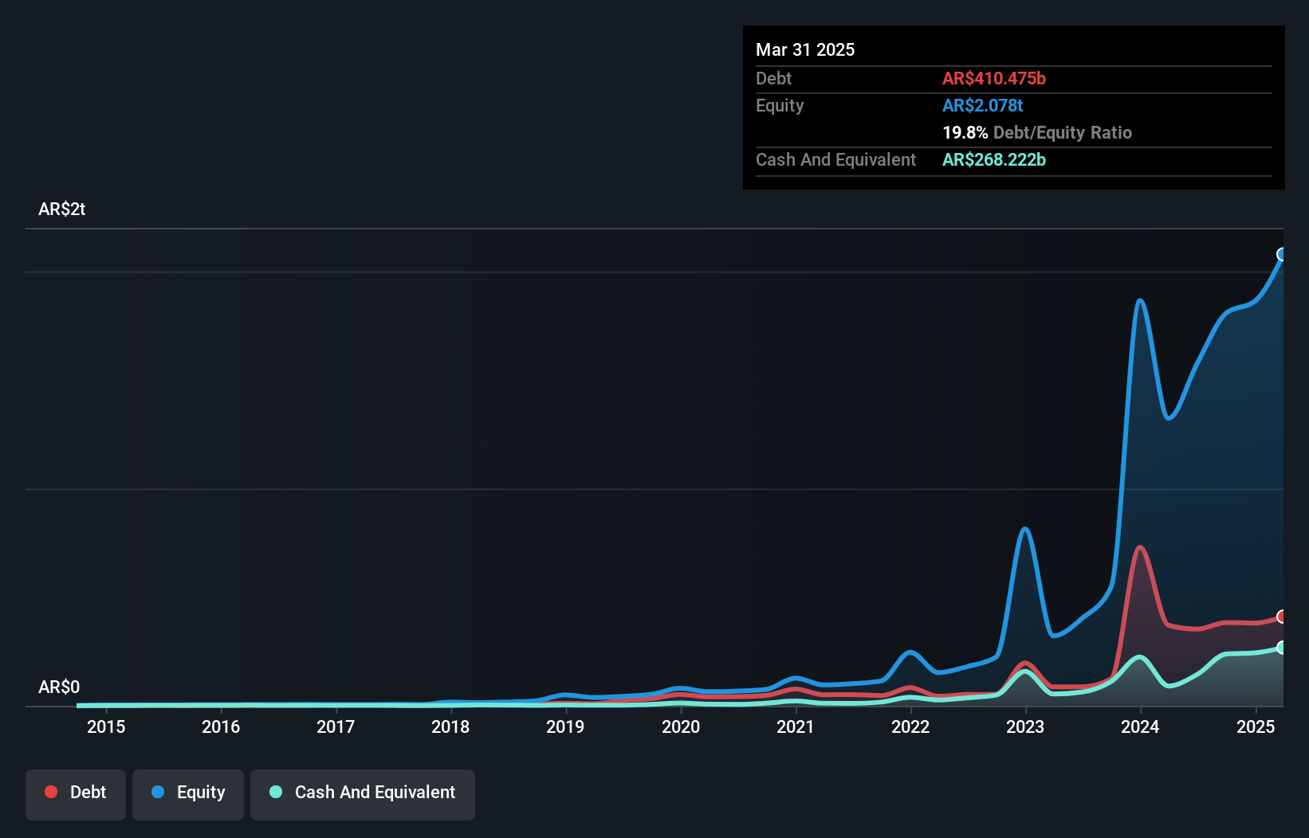Click the AR$268.222b cash value
The width and height of the screenshot is (1309, 838).
[x=994, y=159]
